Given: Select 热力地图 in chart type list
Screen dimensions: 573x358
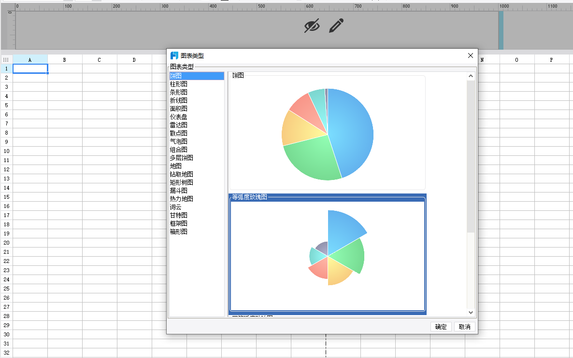Looking at the screenshot, I should 197,199.
